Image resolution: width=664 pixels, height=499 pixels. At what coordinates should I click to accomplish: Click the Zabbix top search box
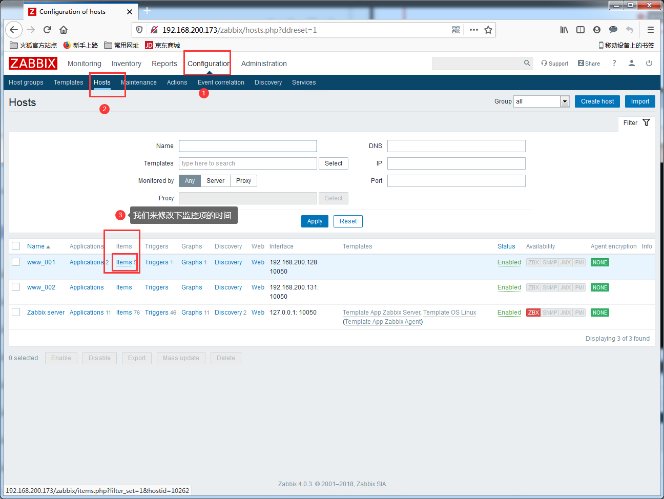pos(476,63)
